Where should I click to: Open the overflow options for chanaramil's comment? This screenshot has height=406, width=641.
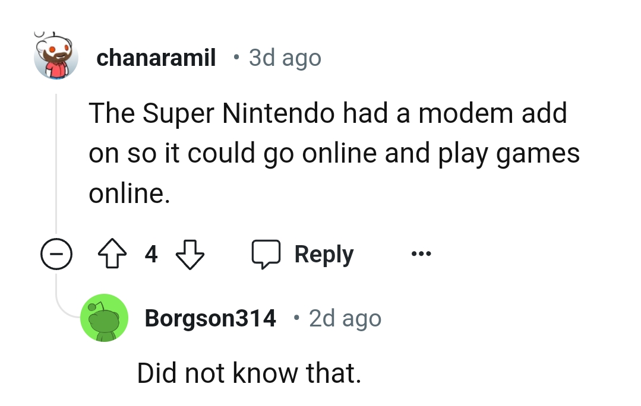[x=421, y=254]
